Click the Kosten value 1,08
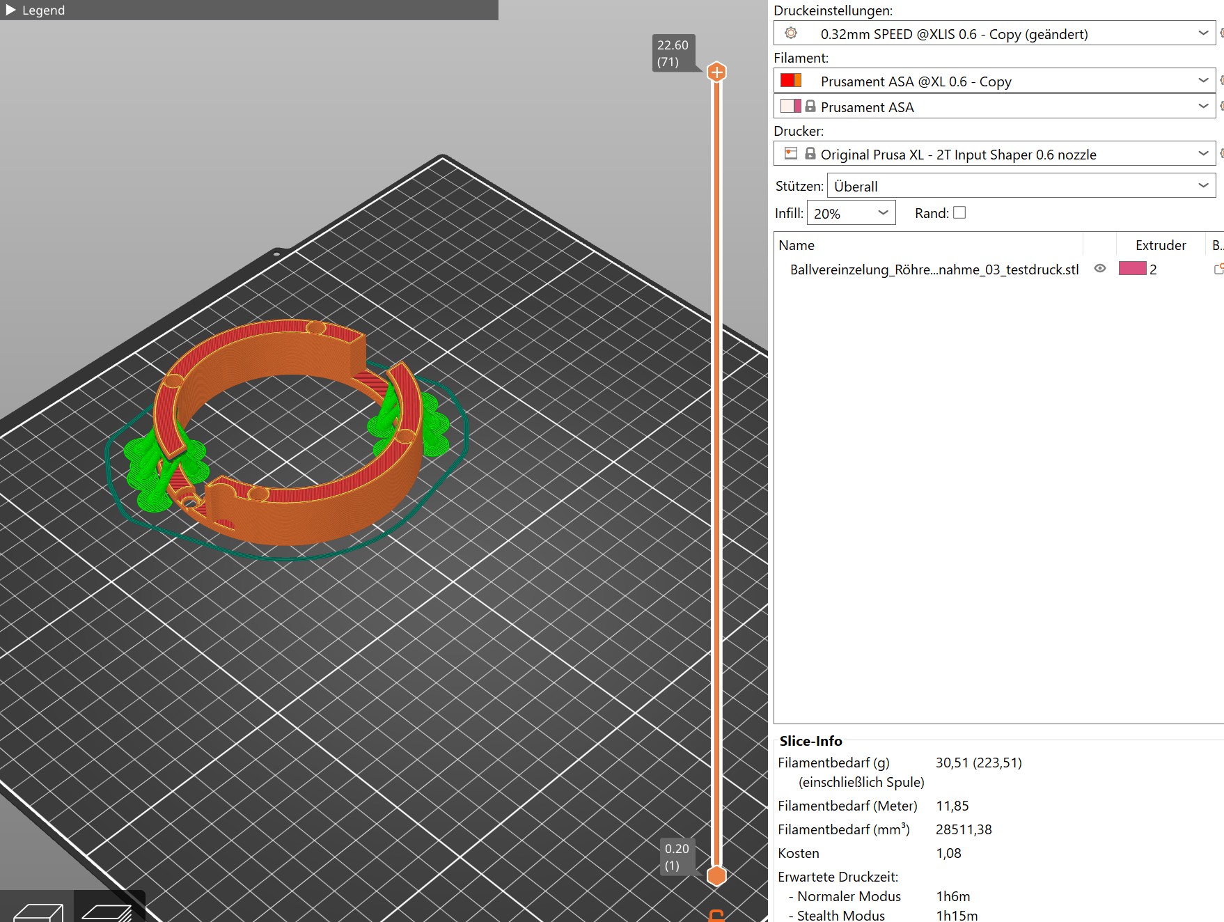Viewport: 1224px width, 922px height. pyautogui.click(x=948, y=853)
